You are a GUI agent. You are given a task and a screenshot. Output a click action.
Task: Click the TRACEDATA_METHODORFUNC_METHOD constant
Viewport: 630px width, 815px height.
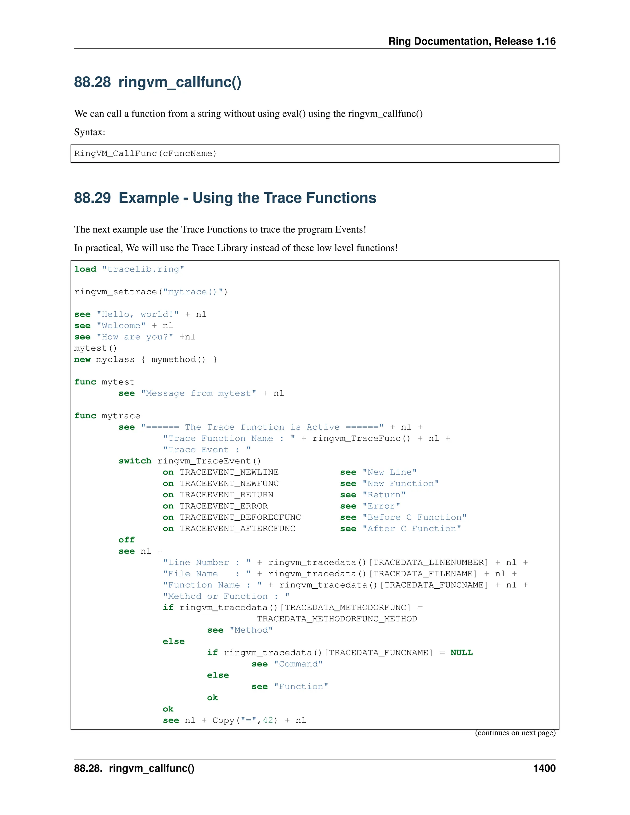337,619
